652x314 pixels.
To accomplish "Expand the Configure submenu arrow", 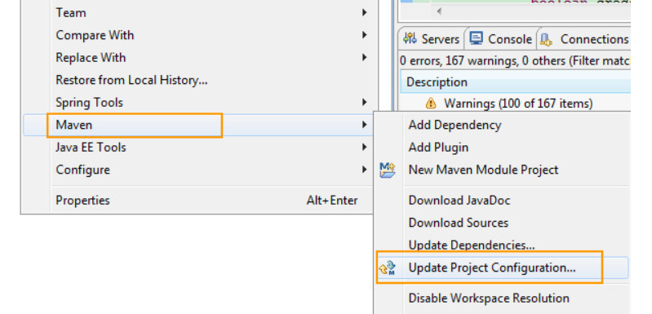I will (364, 170).
